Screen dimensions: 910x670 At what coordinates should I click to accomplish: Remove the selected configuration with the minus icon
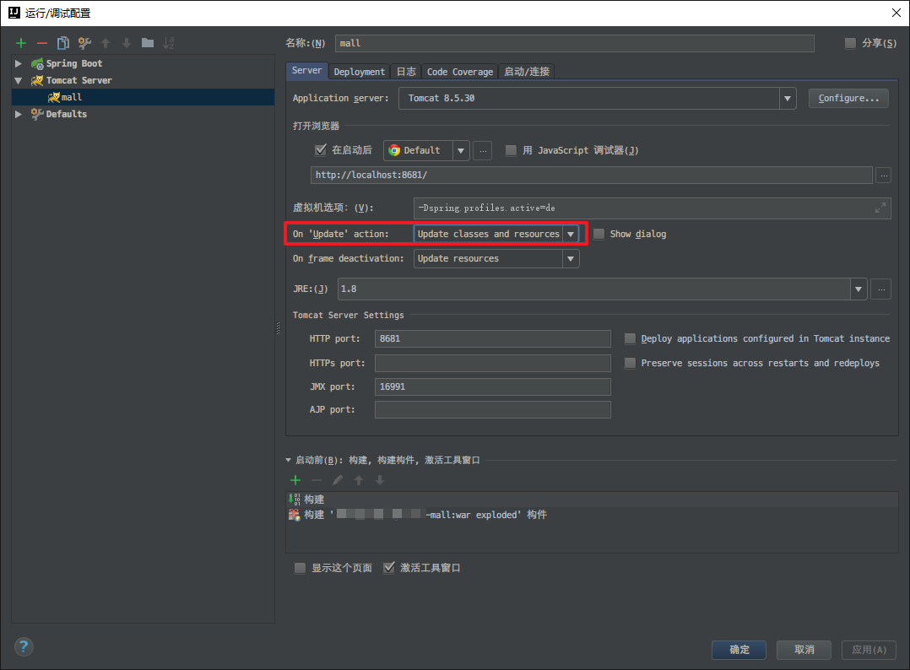42,43
